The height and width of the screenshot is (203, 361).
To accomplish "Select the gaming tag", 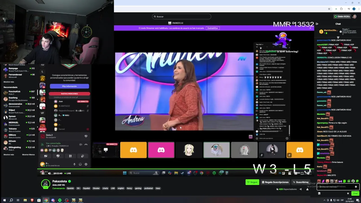I will (138, 188).
